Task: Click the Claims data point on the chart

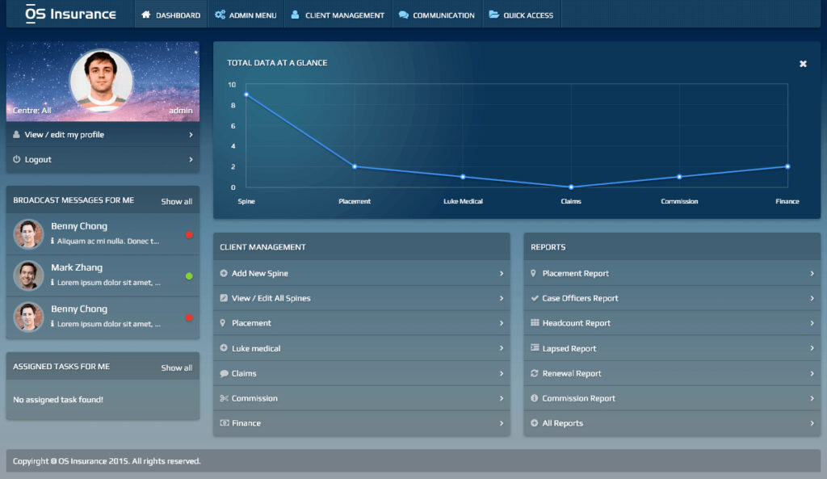Action: tap(571, 187)
